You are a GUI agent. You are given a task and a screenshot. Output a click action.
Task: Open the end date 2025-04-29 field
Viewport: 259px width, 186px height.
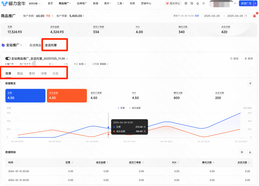[x=235, y=16]
